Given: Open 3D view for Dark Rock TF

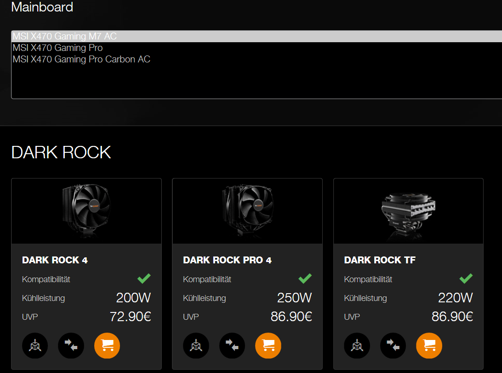Looking at the screenshot, I should pyautogui.click(x=357, y=345).
